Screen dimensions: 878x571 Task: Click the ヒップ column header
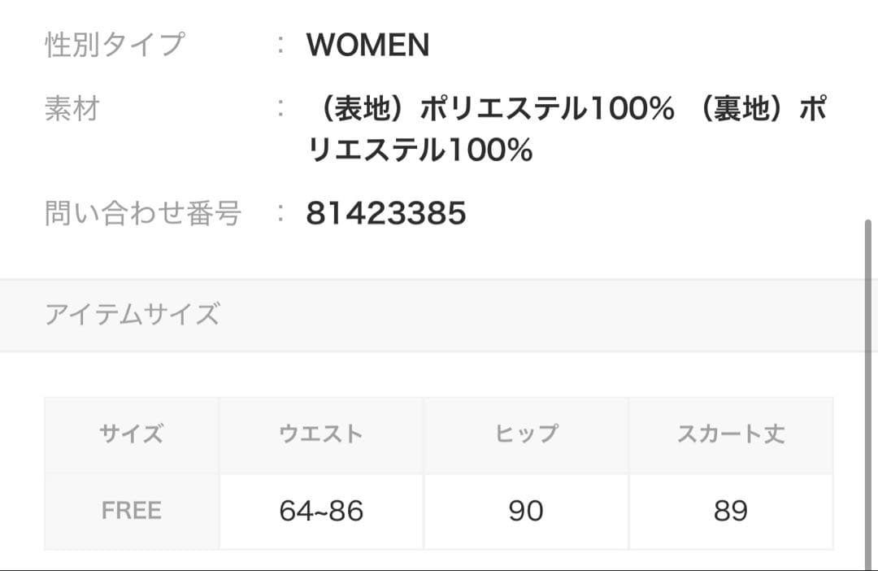(526, 434)
